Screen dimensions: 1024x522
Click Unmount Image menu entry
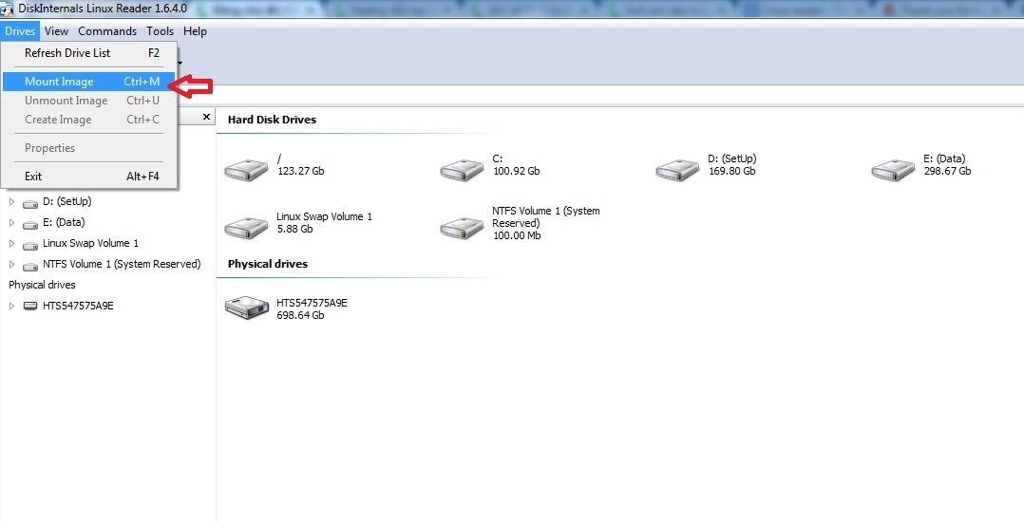(x=89, y=101)
